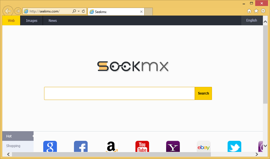Screen dimensions: 270x159
Task: Open the Yahoo shortcut icon
Action: coord(173,147)
